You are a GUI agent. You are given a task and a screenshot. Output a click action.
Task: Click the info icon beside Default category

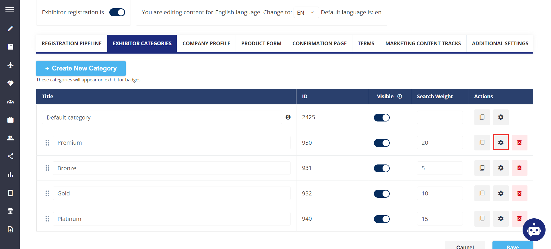click(288, 117)
